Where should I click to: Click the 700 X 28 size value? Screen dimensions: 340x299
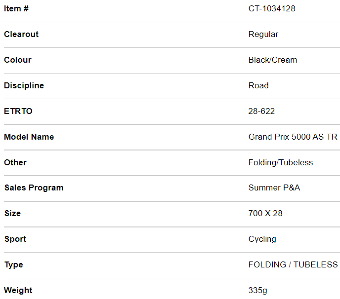pos(265,213)
